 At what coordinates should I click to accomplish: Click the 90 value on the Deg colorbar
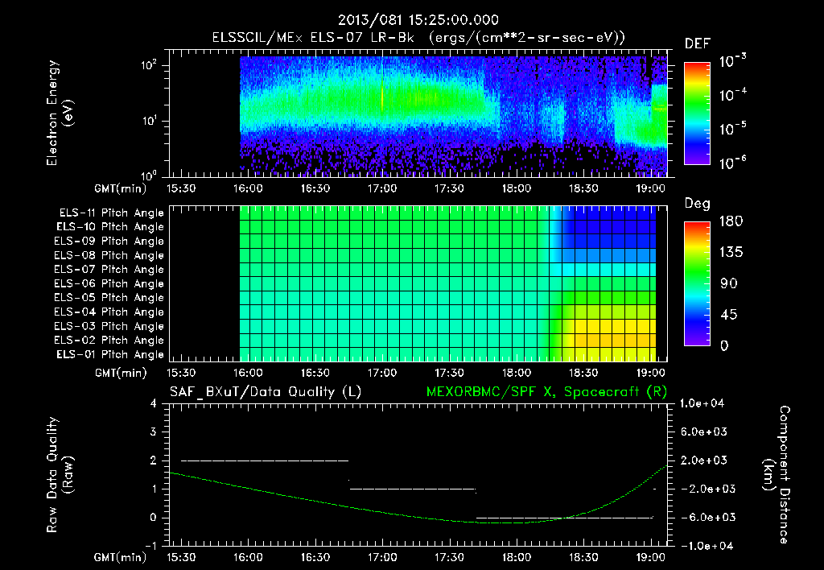click(x=729, y=284)
